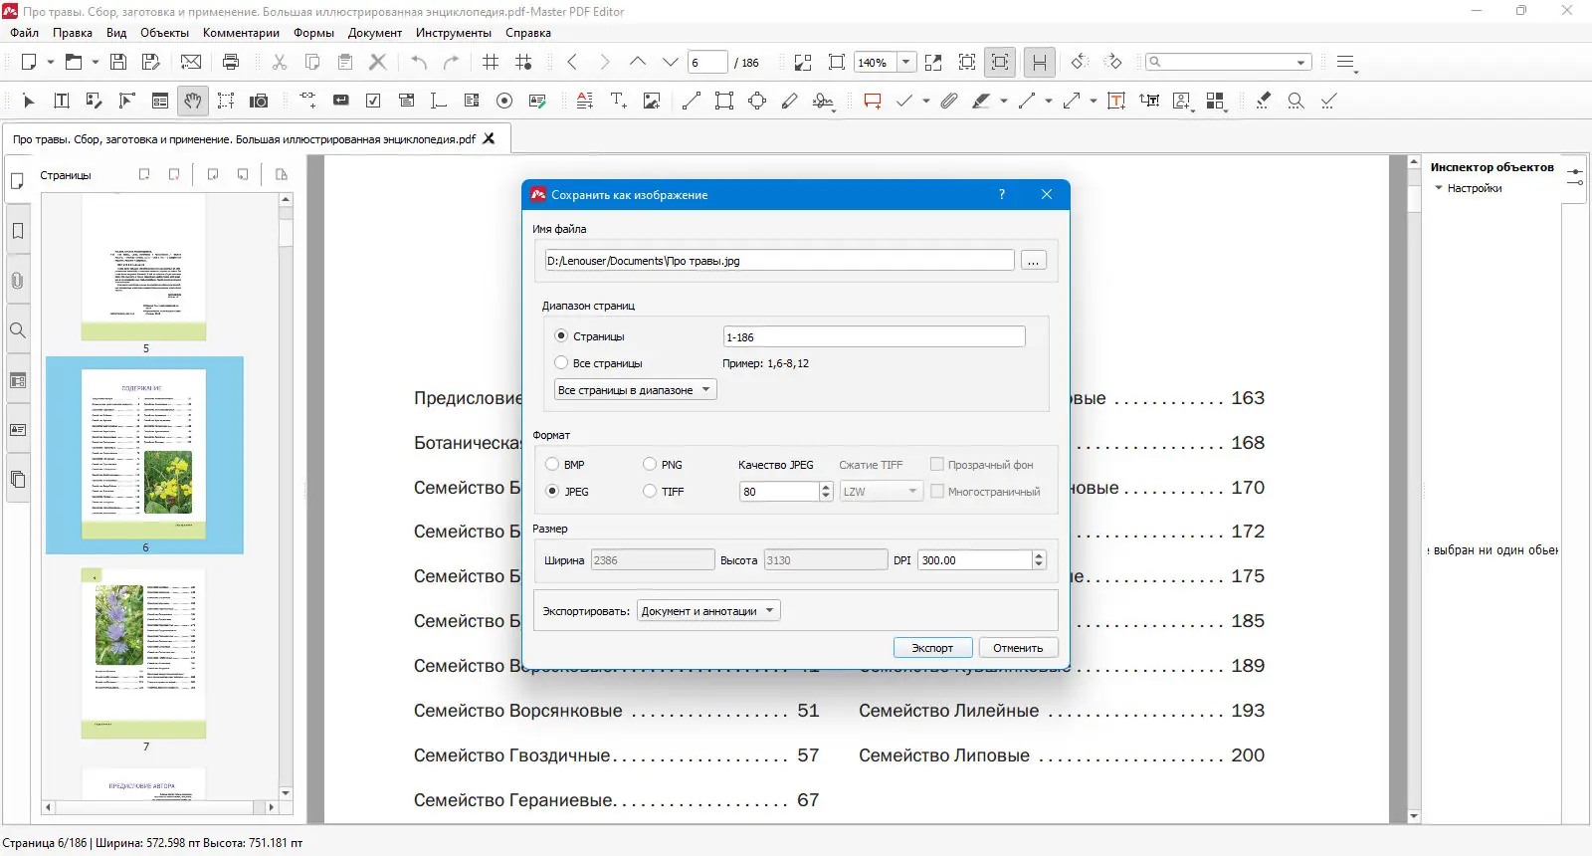Open the 'Инструменты' menu
This screenshot has height=856, width=1592.
pos(453,33)
